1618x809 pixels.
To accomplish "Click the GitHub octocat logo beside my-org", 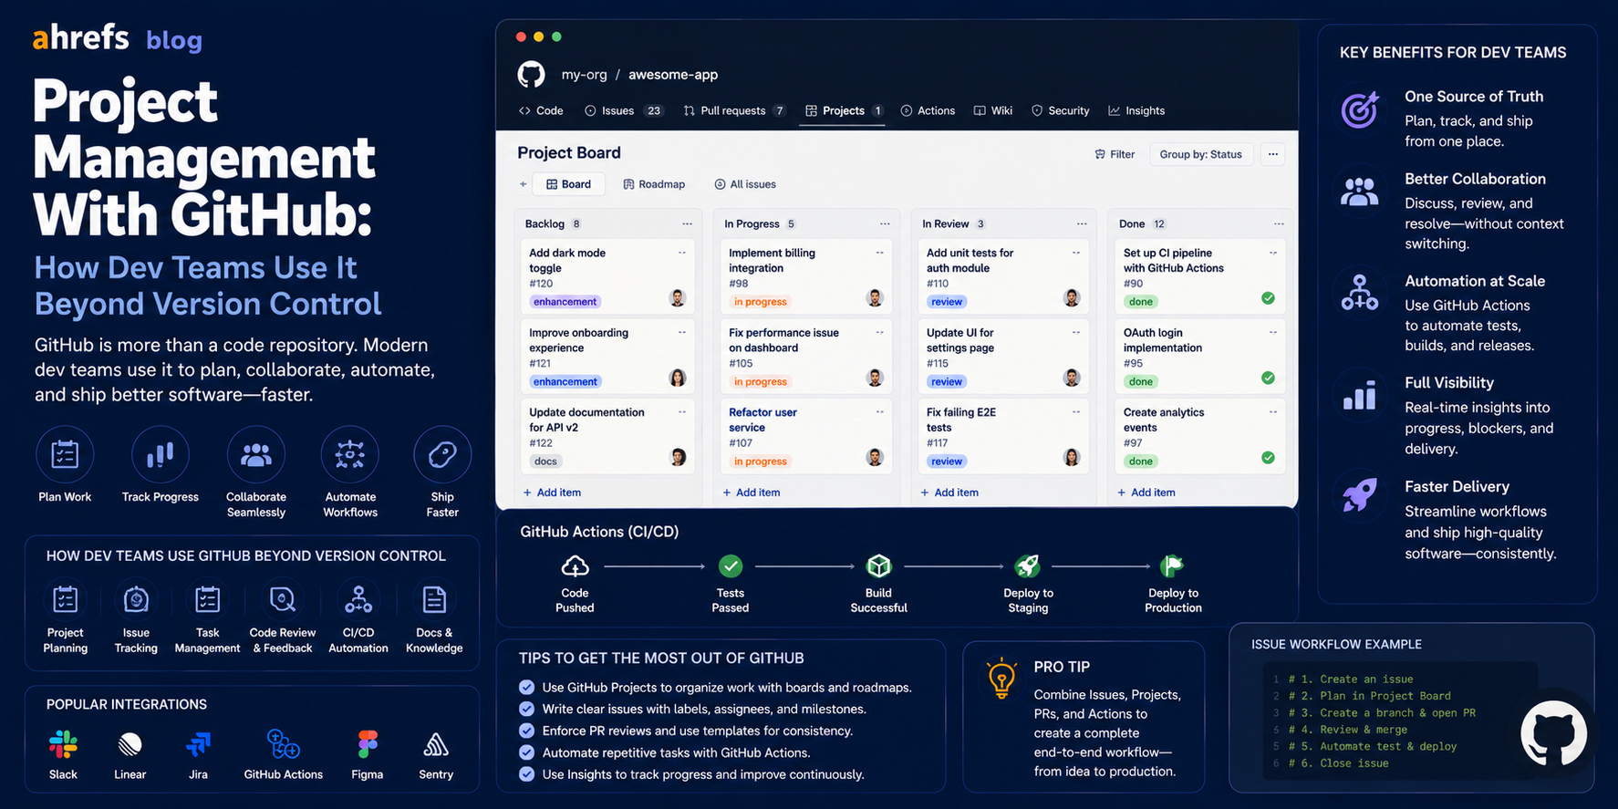I will tap(531, 74).
